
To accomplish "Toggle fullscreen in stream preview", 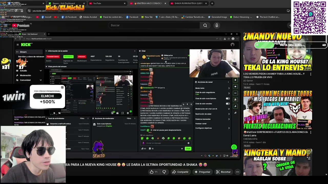I will [x=122, y=113].
